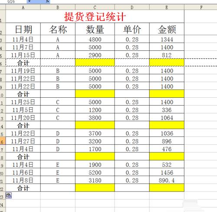
Task: Select the date cell 11月7日
Action: (x=23, y=47)
